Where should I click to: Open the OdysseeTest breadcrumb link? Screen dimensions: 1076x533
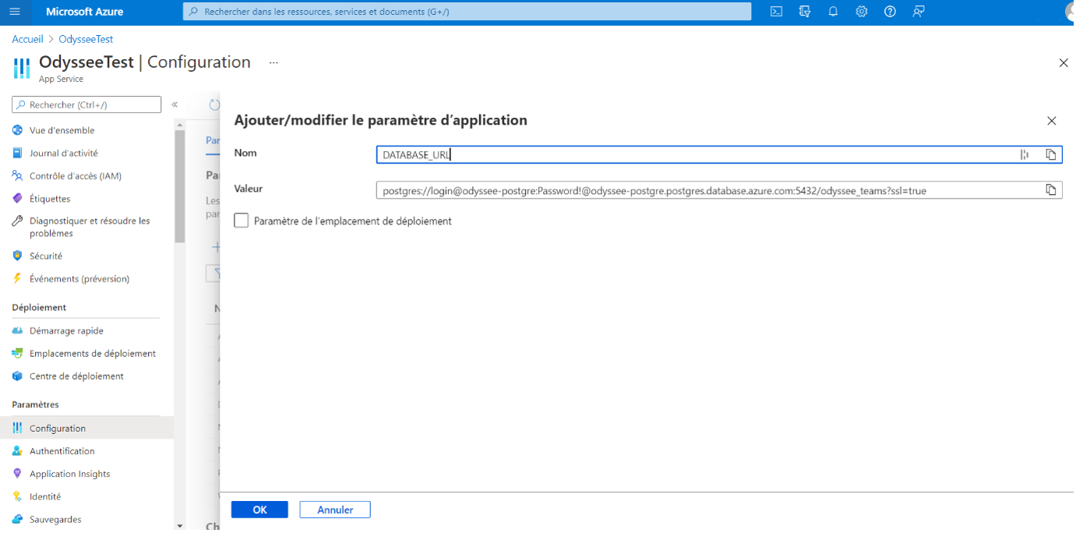tap(86, 39)
